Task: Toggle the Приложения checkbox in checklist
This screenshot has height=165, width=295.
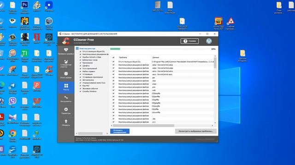Action: click(x=80, y=63)
